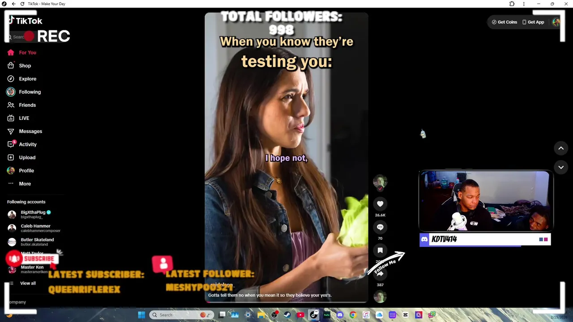
Task: Open Google Chrome from the taskbar
Action: 353,315
